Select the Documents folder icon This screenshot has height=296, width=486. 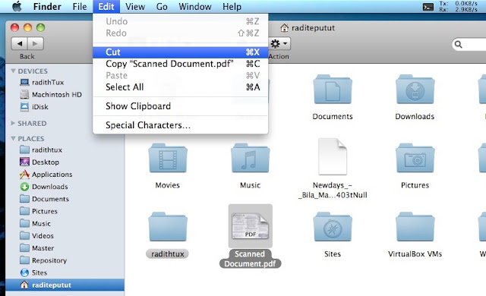point(333,89)
